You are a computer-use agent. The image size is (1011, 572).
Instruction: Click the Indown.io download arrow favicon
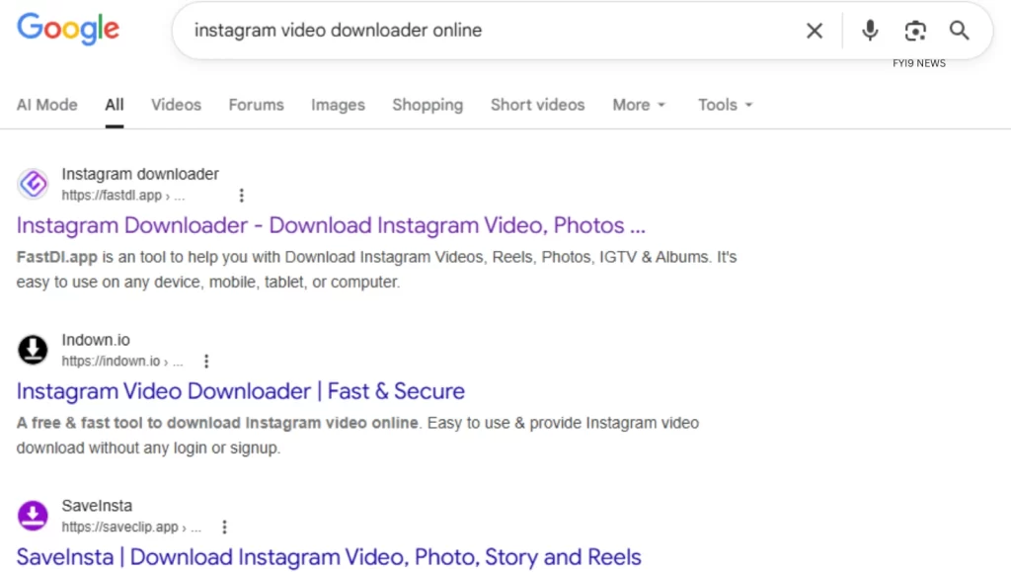[33, 350]
